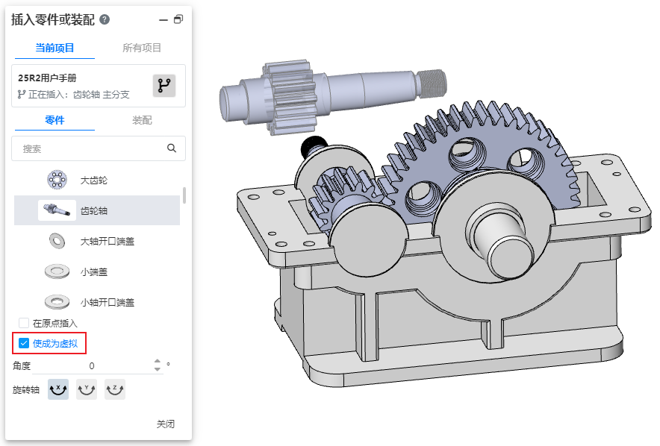Select the 齿轮轴 part thumbnail

point(57,210)
